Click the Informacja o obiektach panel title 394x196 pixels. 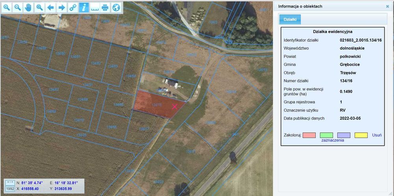[300, 6]
